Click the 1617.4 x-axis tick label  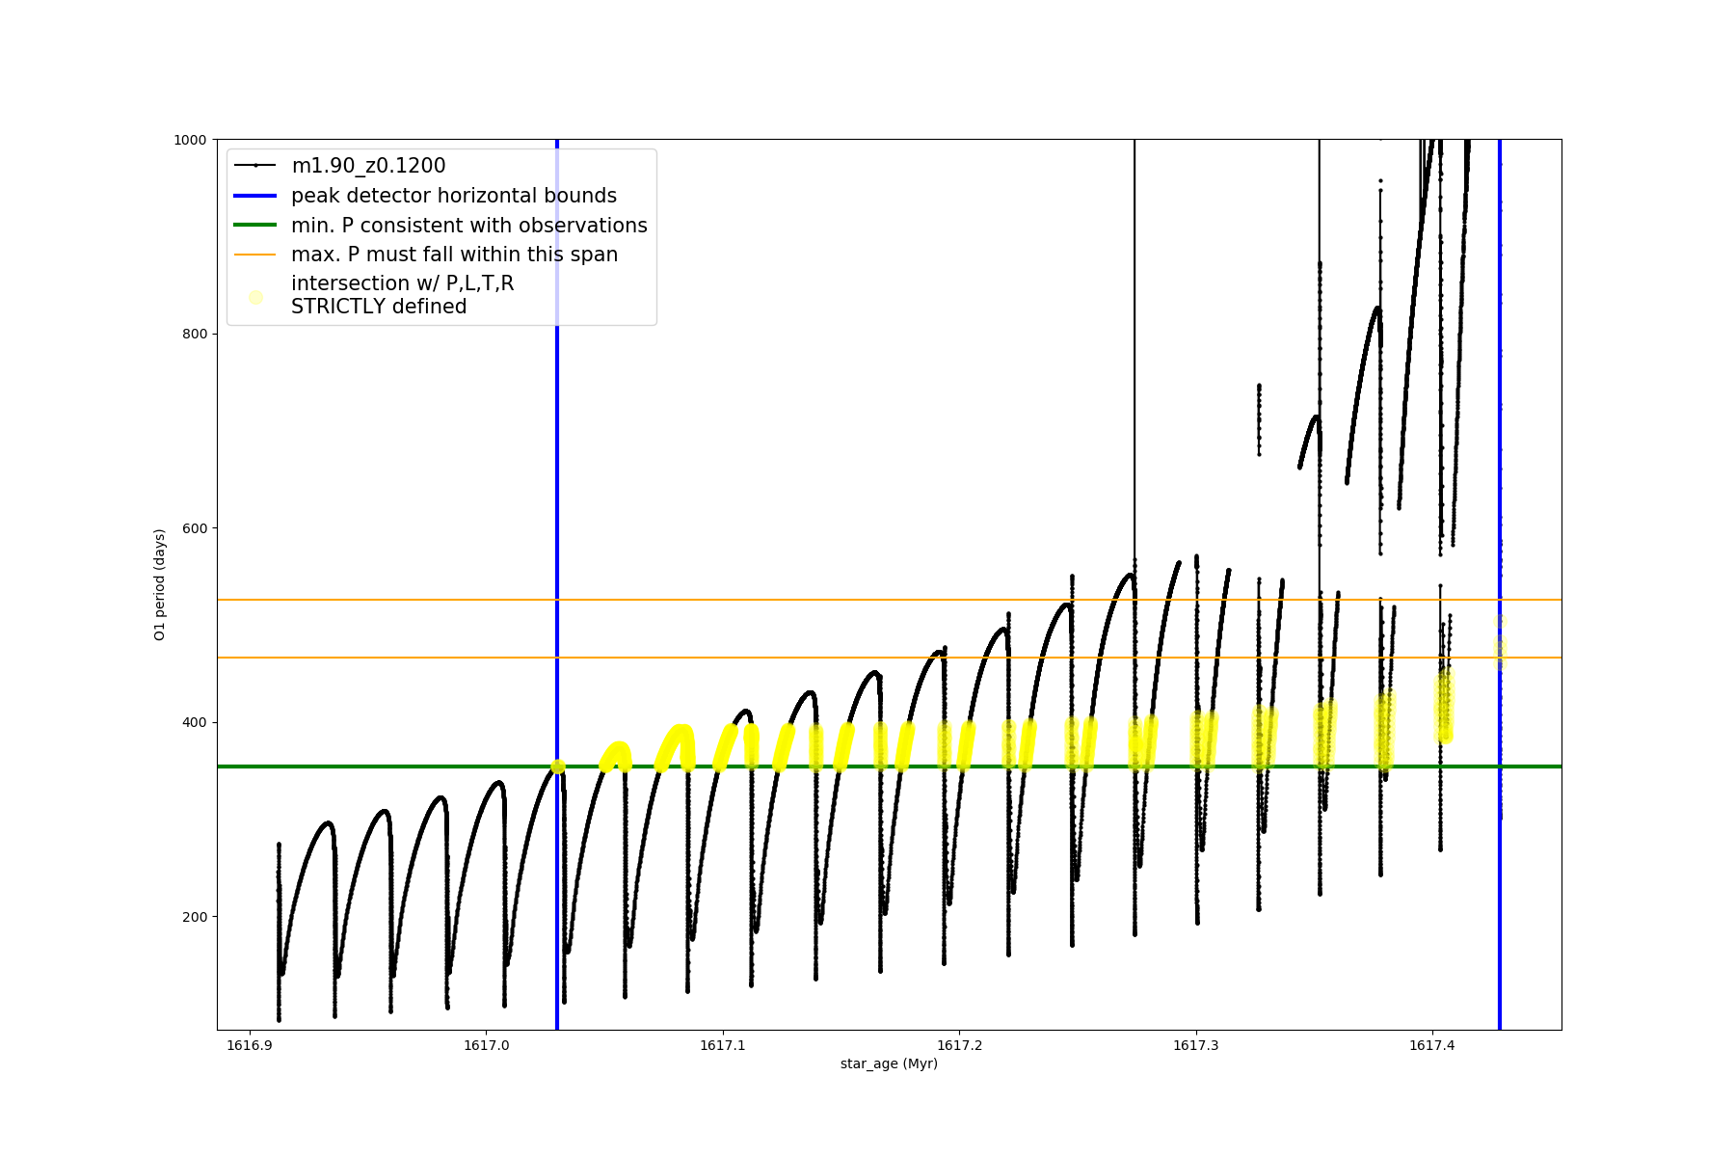pyautogui.click(x=1432, y=1045)
